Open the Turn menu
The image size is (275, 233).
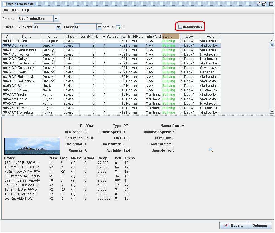[x=15, y=10]
